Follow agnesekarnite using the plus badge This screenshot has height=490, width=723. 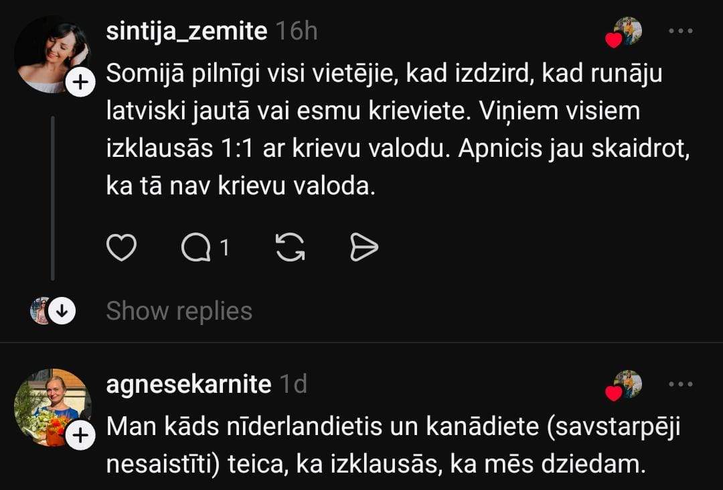tap(80, 436)
